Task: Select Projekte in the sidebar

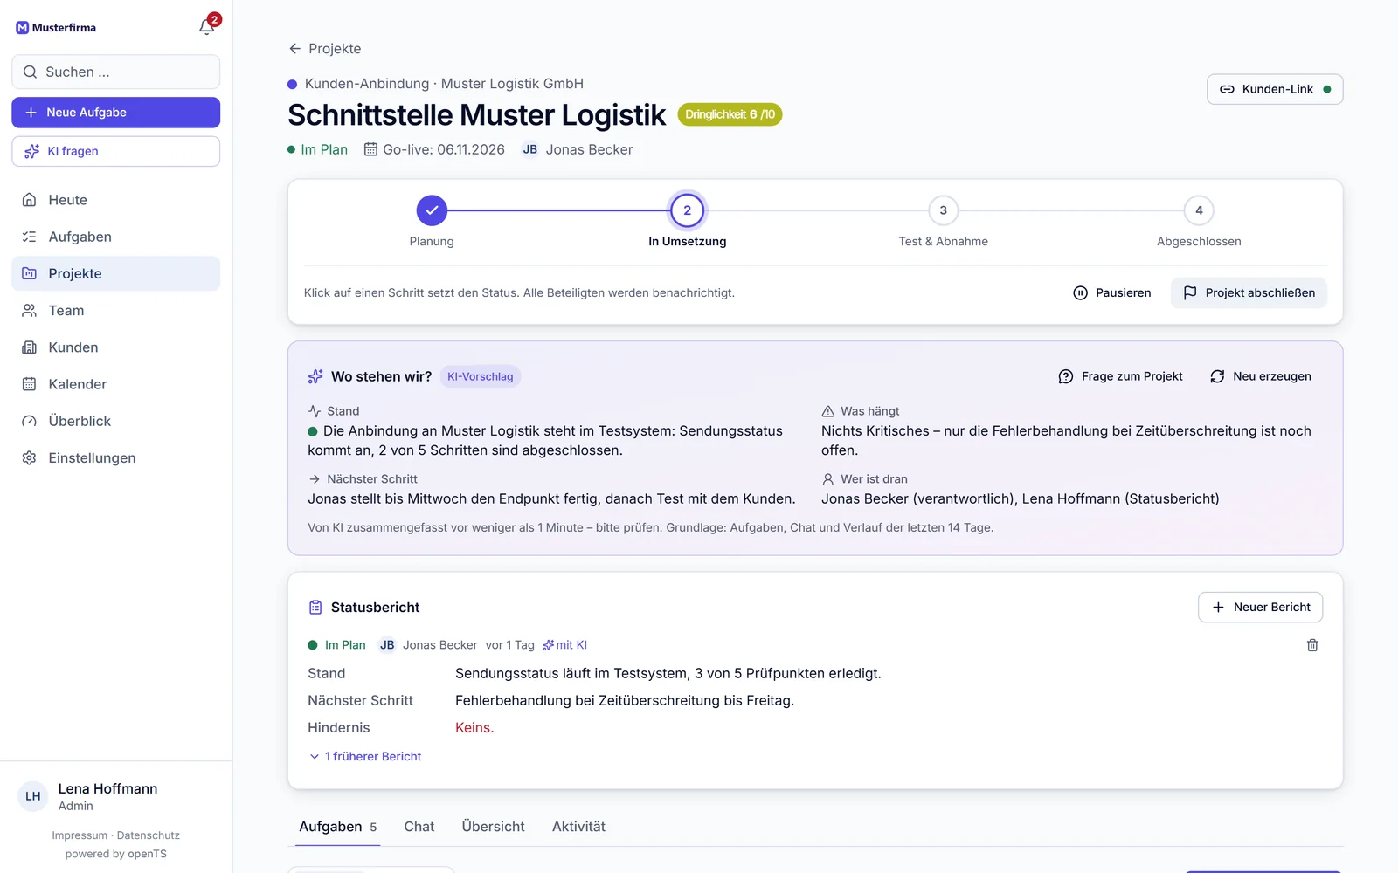Action: (x=115, y=273)
